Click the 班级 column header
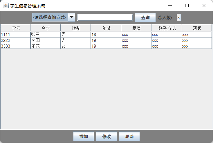This screenshot has width=213, height=143. click(x=197, y=28)
